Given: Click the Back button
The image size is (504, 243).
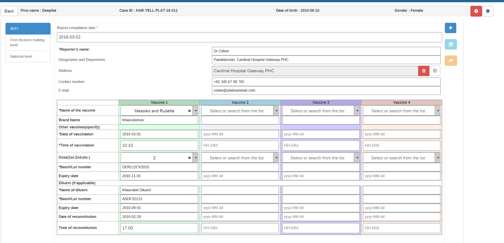Looking at the screenshot, I should tap(9, 11).
